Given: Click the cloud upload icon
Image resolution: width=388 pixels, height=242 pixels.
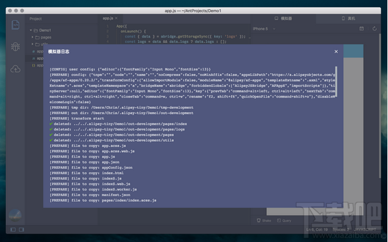Looking at the screenshot, I should coord(15,69).
